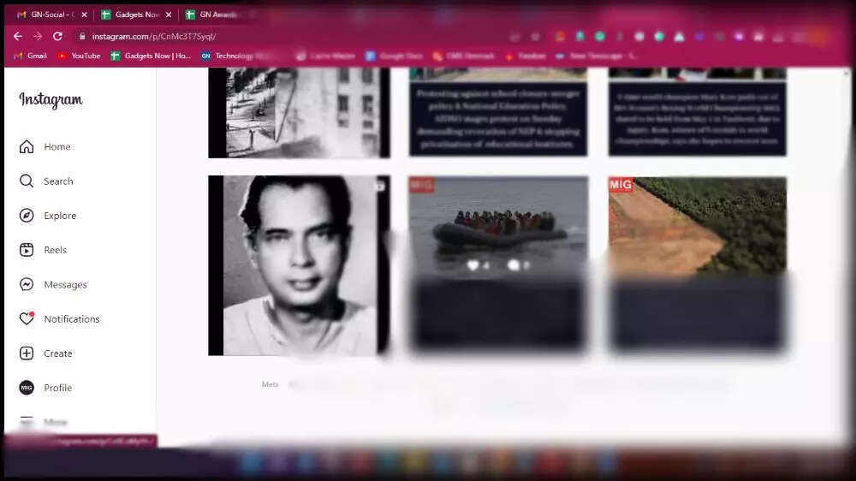
Task: Open the black-and-white portrait post thumbnail
Action: pos(299,265)
